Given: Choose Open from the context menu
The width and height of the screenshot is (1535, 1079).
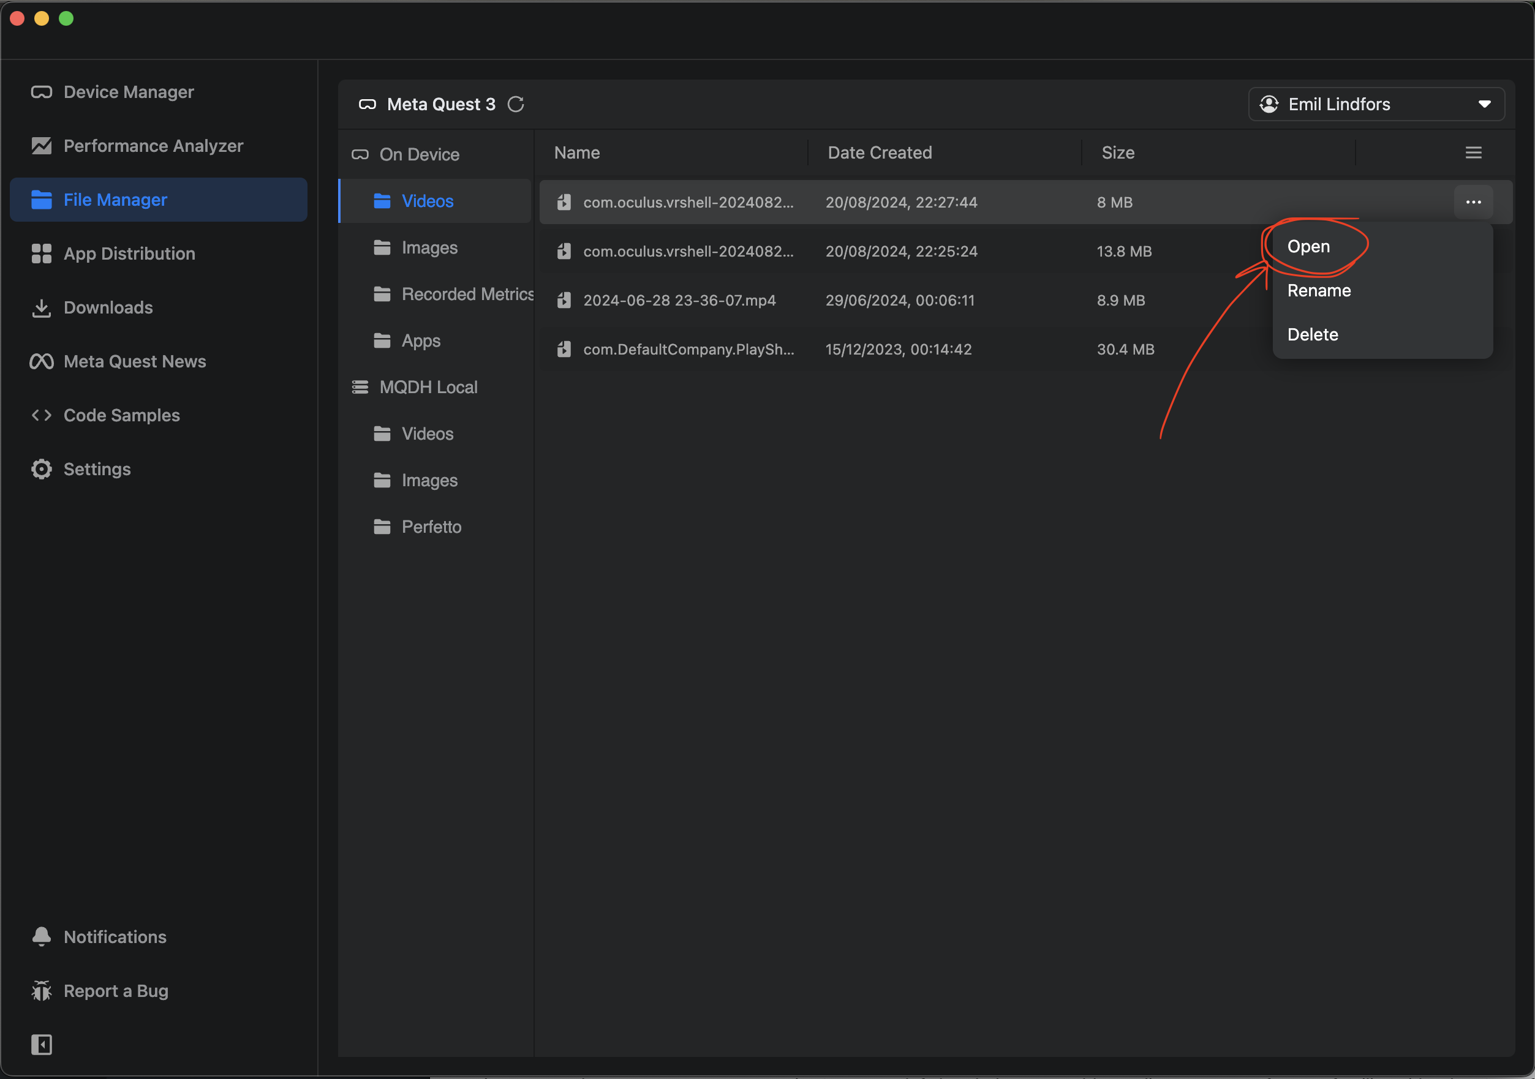Looking at the screenshot, I should click(x=1308, y=247).
